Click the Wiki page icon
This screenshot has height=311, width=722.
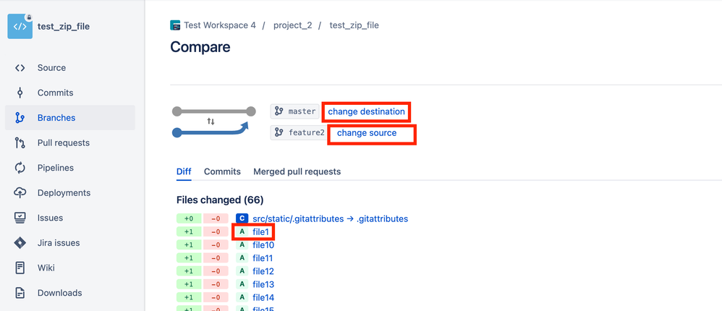20,268
